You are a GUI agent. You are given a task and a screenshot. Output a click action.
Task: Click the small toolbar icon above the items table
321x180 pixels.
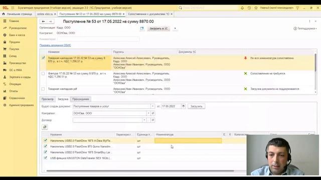(45, 127)
